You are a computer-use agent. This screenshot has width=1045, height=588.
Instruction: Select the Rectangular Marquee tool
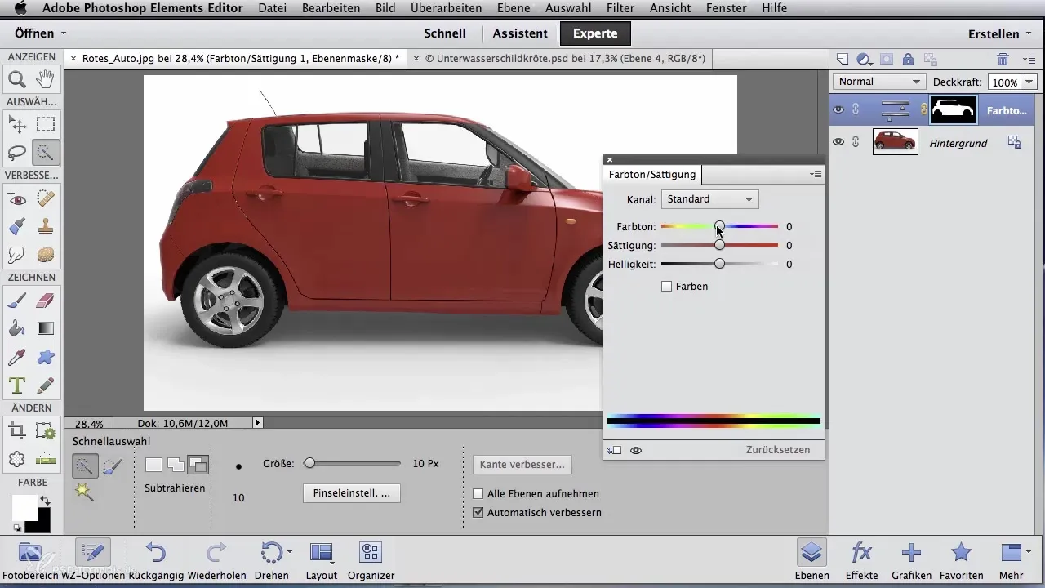(46, 124)
